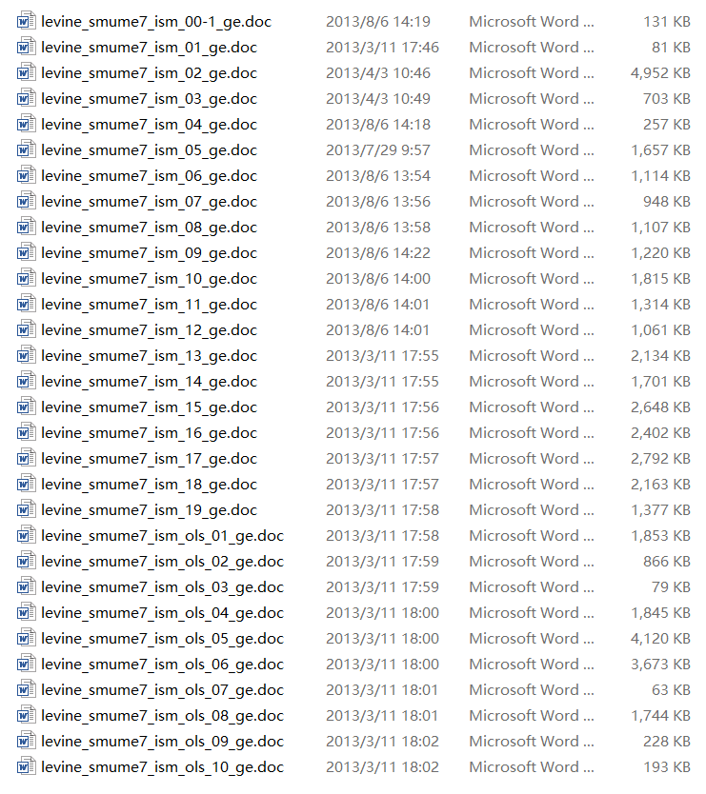The height and width of the screenshot is (794, 706).
Task: Click the date 2013/3/11 17:58 for ism_ols_01
Action: point(383,536)
